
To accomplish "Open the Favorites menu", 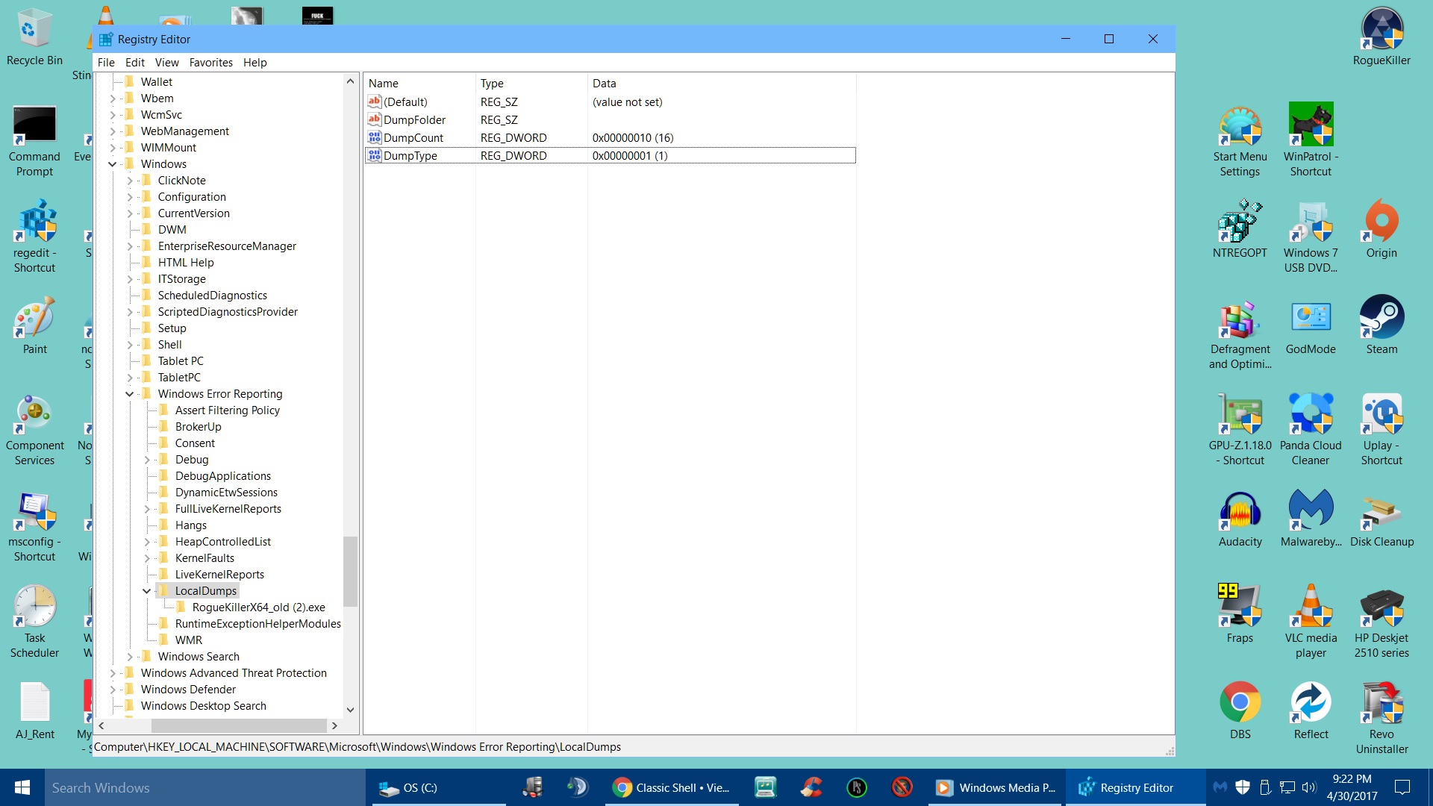I will tap(210, 63).
